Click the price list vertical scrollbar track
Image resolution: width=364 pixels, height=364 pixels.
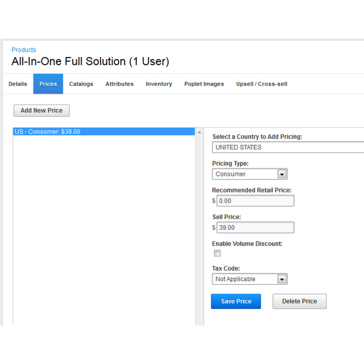pos(200,227)
